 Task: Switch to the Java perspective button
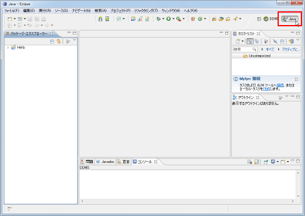click(x=290, y=19)
